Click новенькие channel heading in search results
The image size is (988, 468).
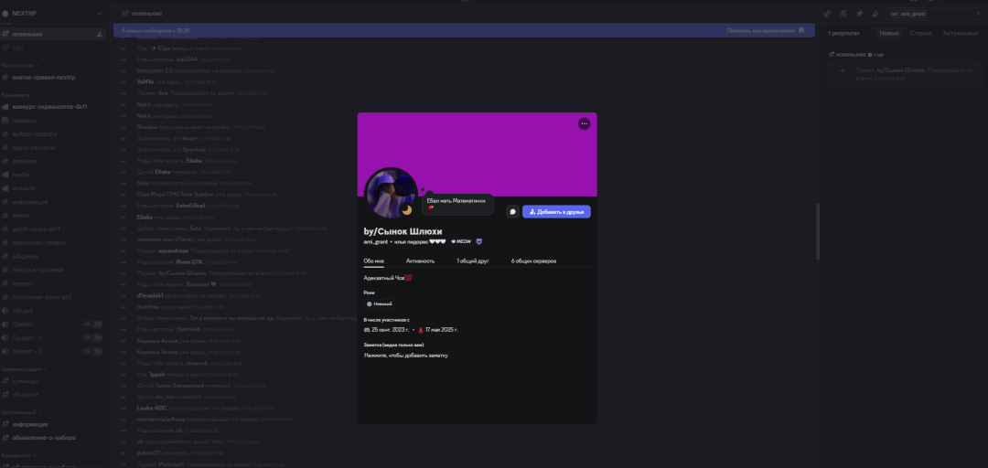850,55
